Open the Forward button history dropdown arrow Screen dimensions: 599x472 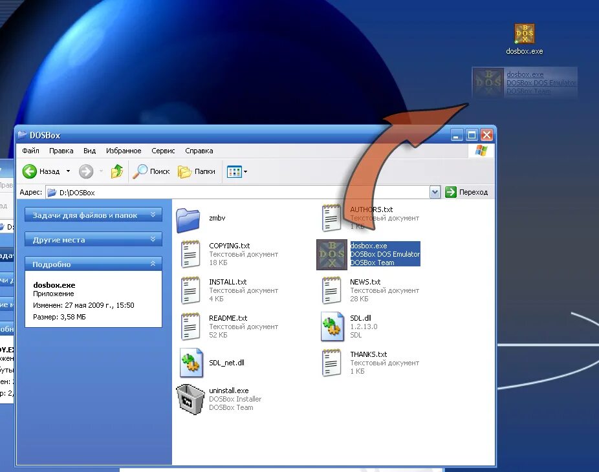click(101, 171)
